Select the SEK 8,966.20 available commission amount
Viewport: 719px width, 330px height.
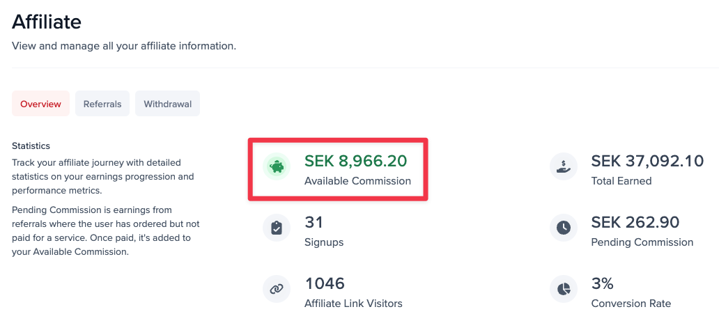355,161
